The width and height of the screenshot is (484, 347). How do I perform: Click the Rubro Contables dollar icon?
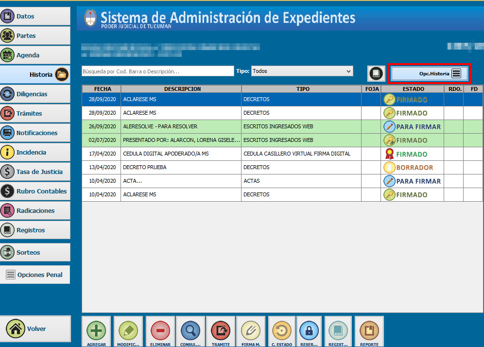coord(7,191)
